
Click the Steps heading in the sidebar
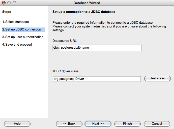tap(7, 12)
